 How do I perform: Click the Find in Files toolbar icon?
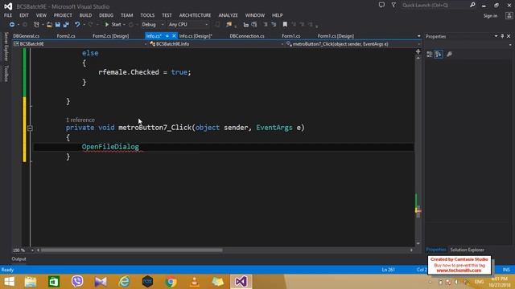point(229,25)
